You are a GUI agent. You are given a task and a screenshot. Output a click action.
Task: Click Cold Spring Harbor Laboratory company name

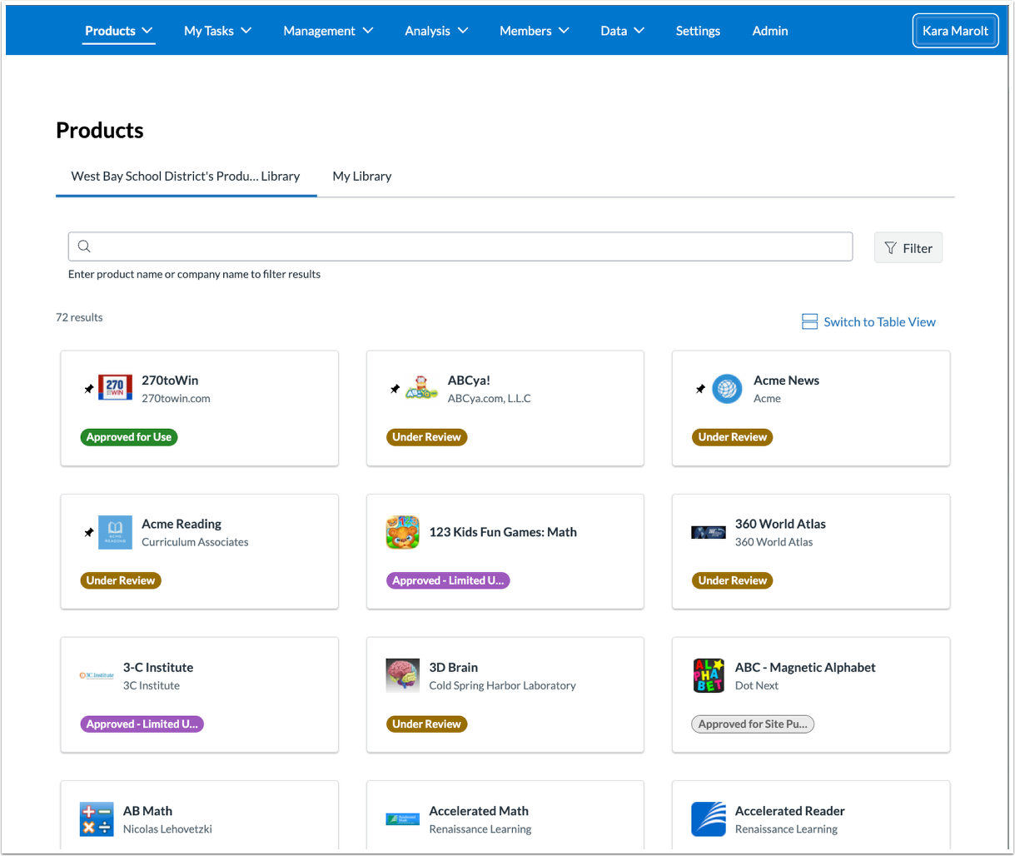pyautogui.click(x=502, y=686)
